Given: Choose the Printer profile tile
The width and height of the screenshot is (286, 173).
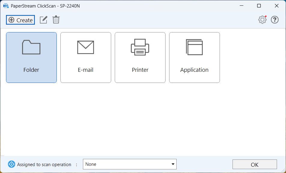Looking at the screenshot, I should (140, 57).
